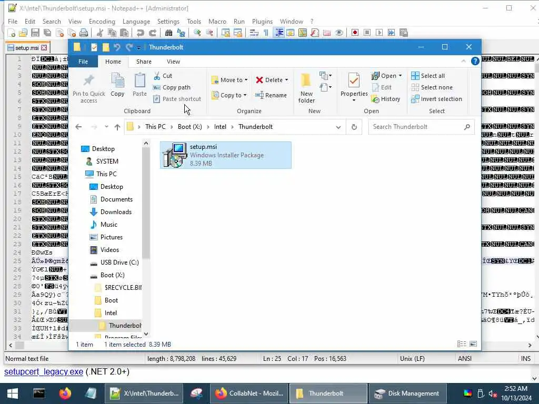Click History in Open group
The width and height of the screenshot is (539, 404).
[x=386, y=99]
